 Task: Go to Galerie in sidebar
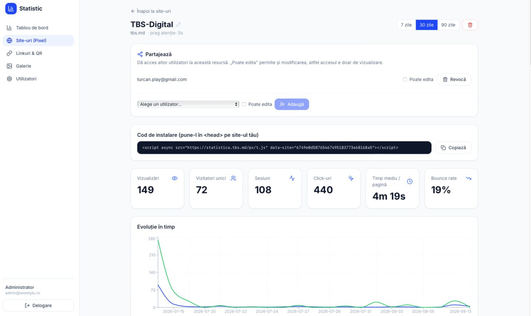coord(38,66)
